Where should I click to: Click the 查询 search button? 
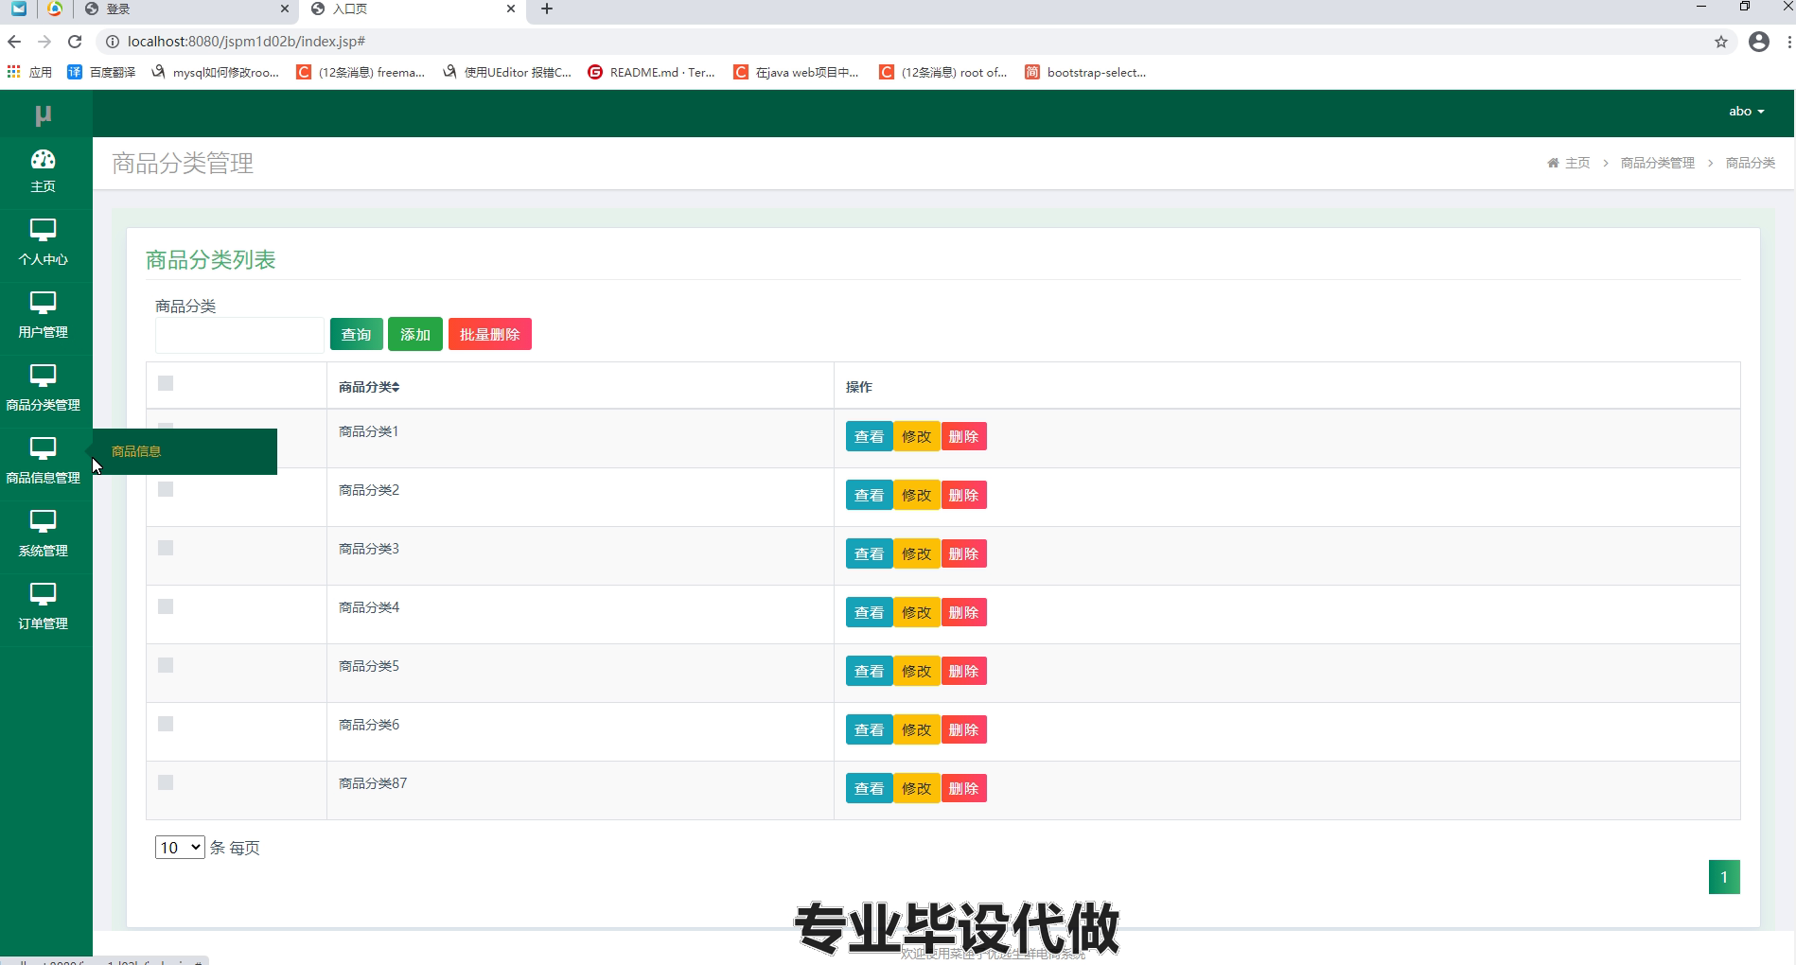coord(357,334)
